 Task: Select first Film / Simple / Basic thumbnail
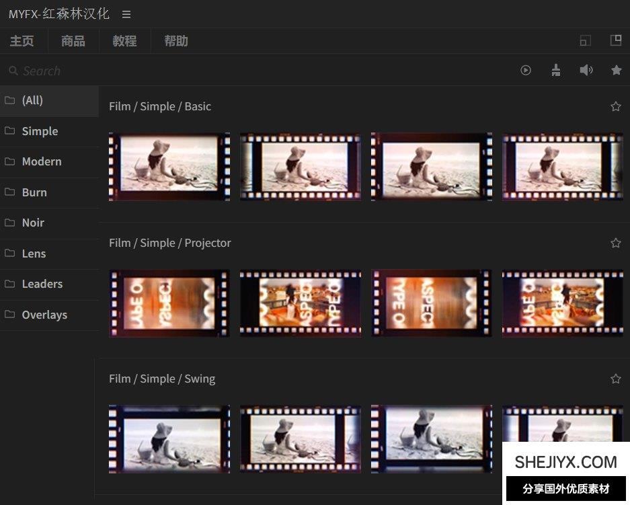click(169, 167)
